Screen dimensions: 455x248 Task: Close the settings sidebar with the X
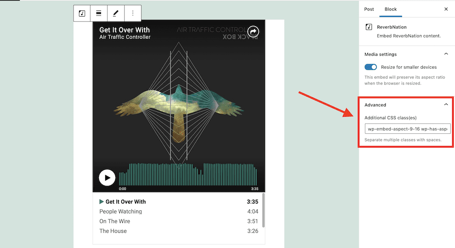(446, 9)
